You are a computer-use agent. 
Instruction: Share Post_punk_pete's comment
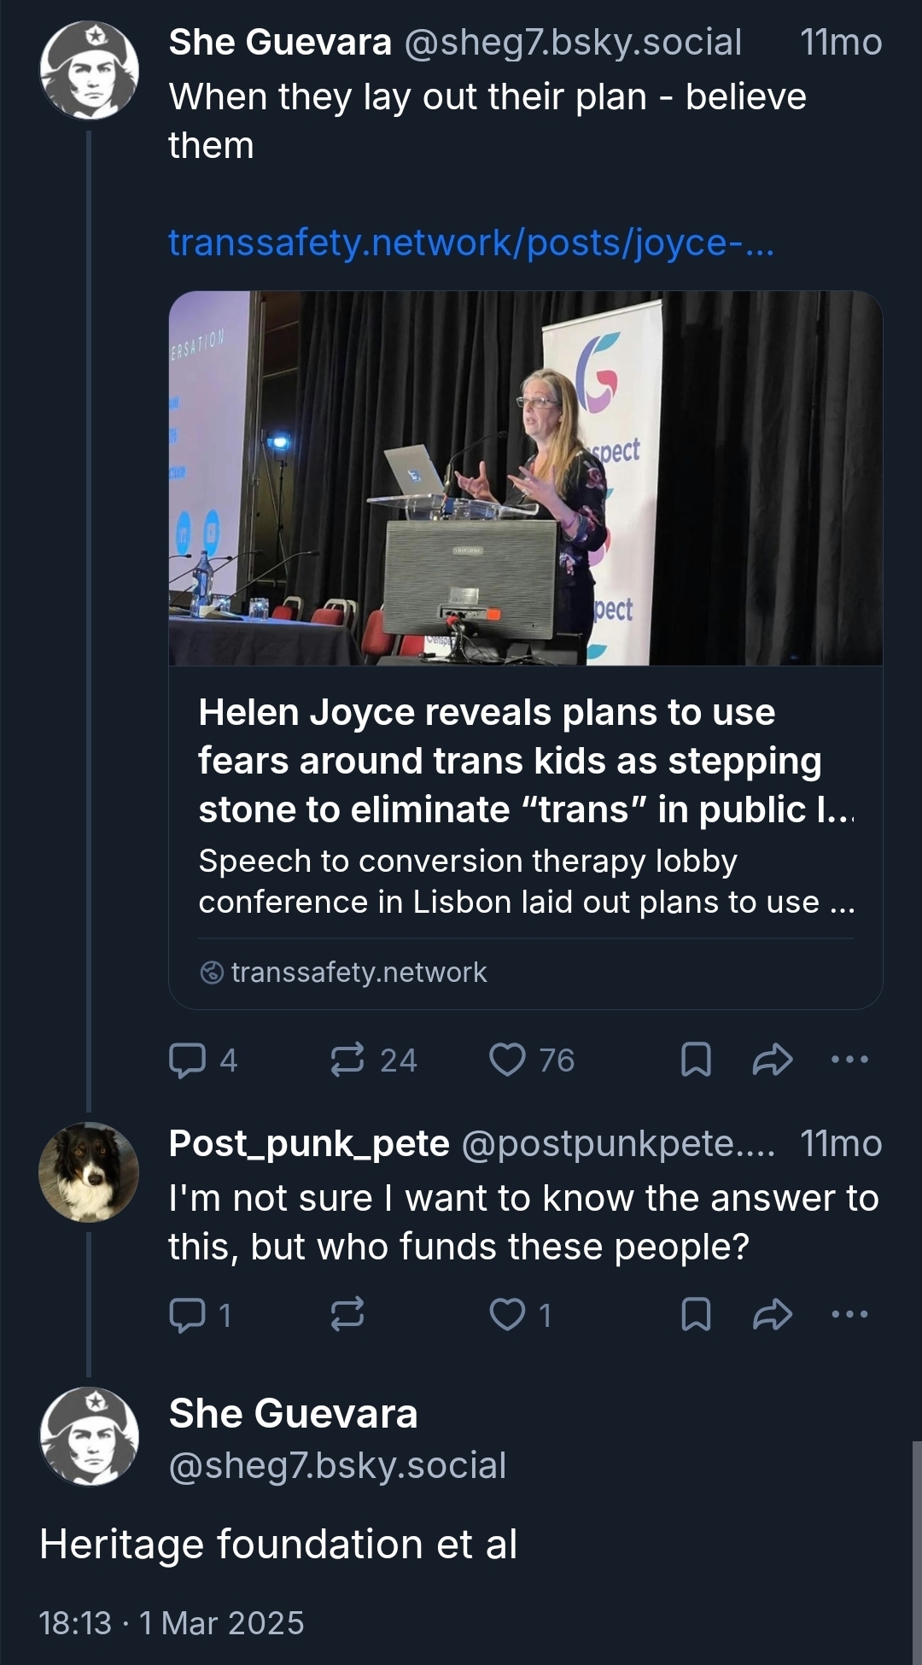[773, 1314]
